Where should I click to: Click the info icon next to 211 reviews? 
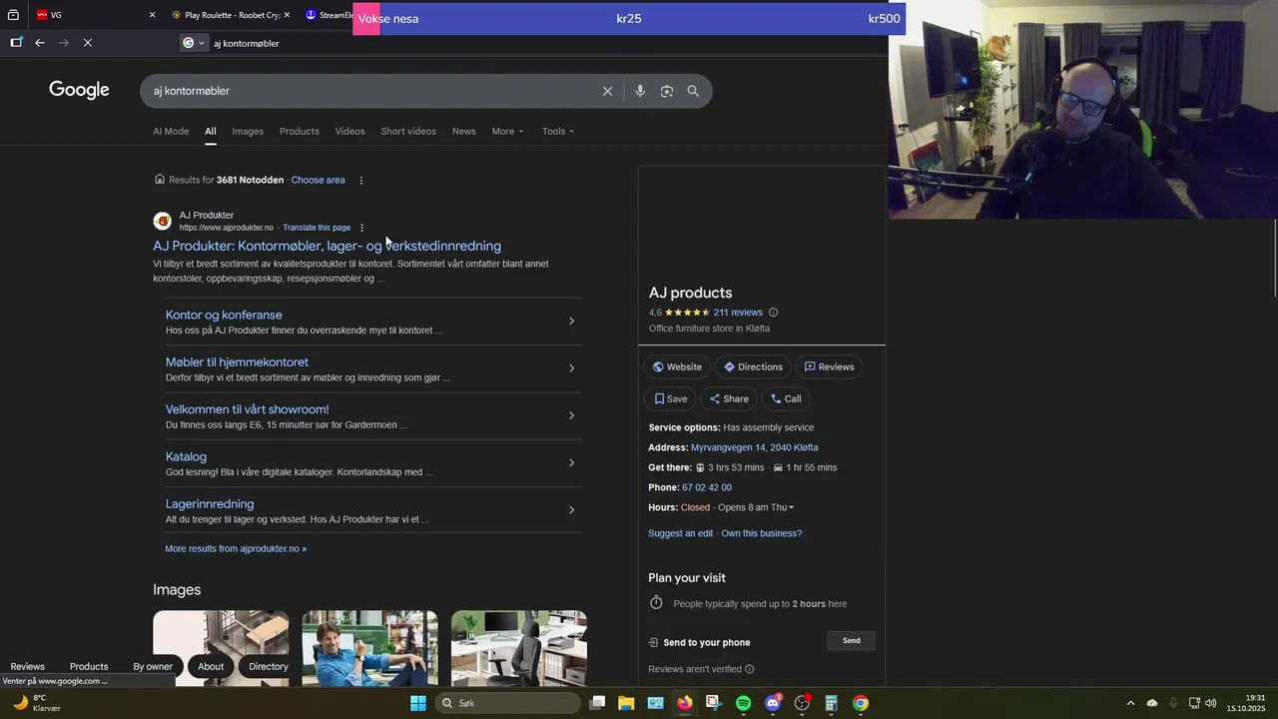coord(773,313)
